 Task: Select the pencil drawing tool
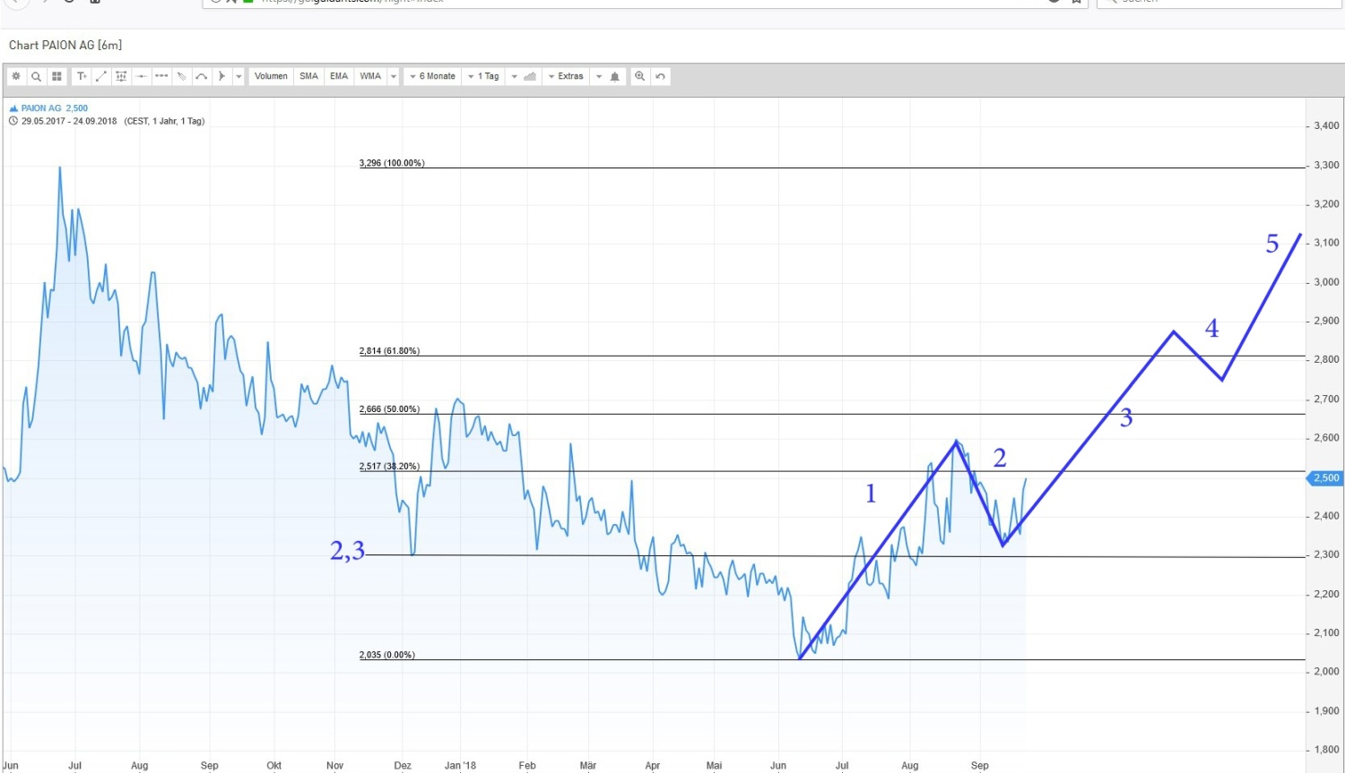[181, 76]
